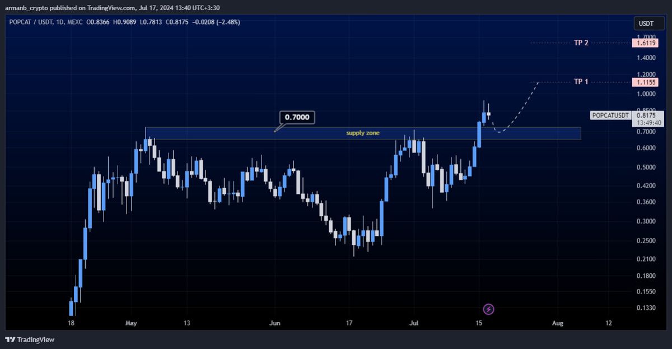Click the May label on date axis
The width and height of the screenshot is (672, 349).
131,323
